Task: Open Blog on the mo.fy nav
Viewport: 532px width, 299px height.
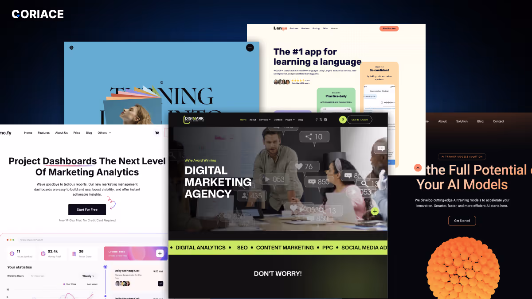Action: pyautogui.click(x=89, y=132)
